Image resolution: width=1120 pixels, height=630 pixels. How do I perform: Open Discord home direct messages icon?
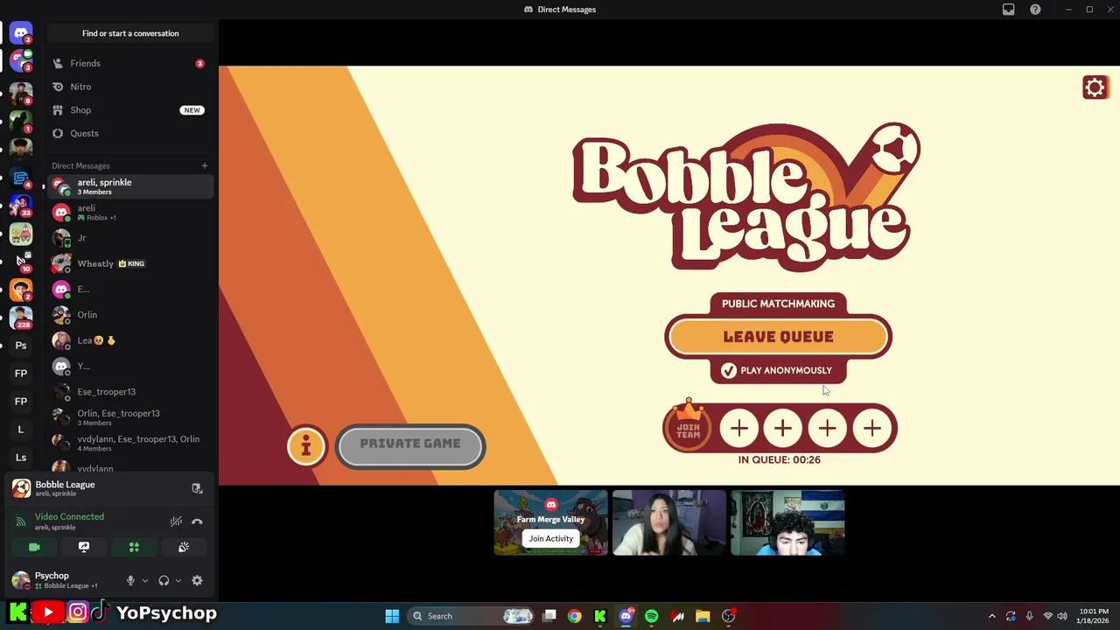pos(21,34)
